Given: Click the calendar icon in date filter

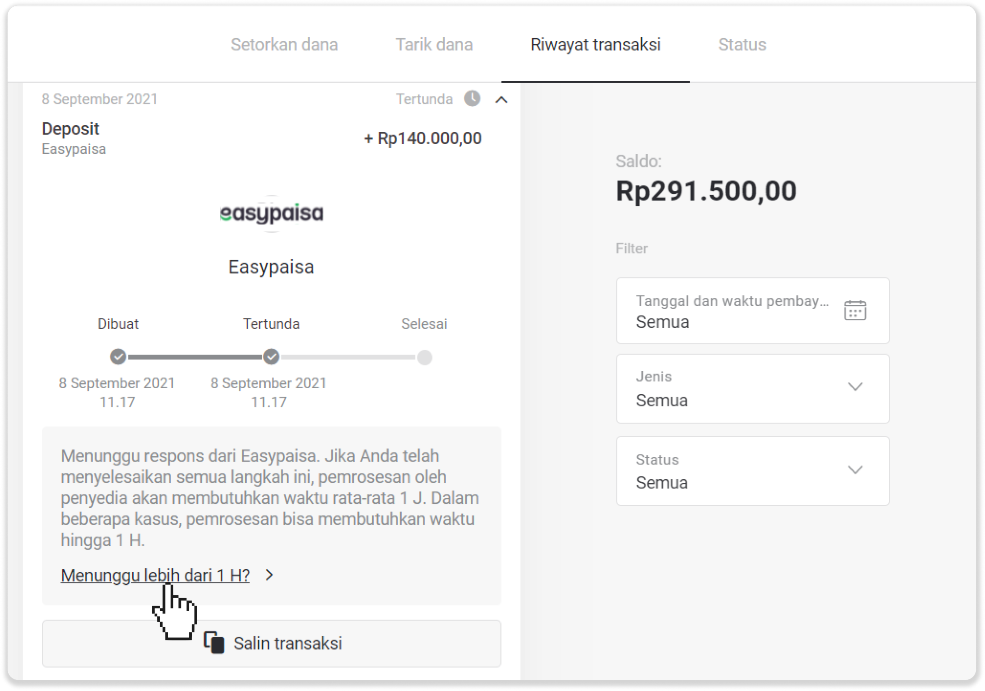Looking at the screenshot, I should (855, 311).
